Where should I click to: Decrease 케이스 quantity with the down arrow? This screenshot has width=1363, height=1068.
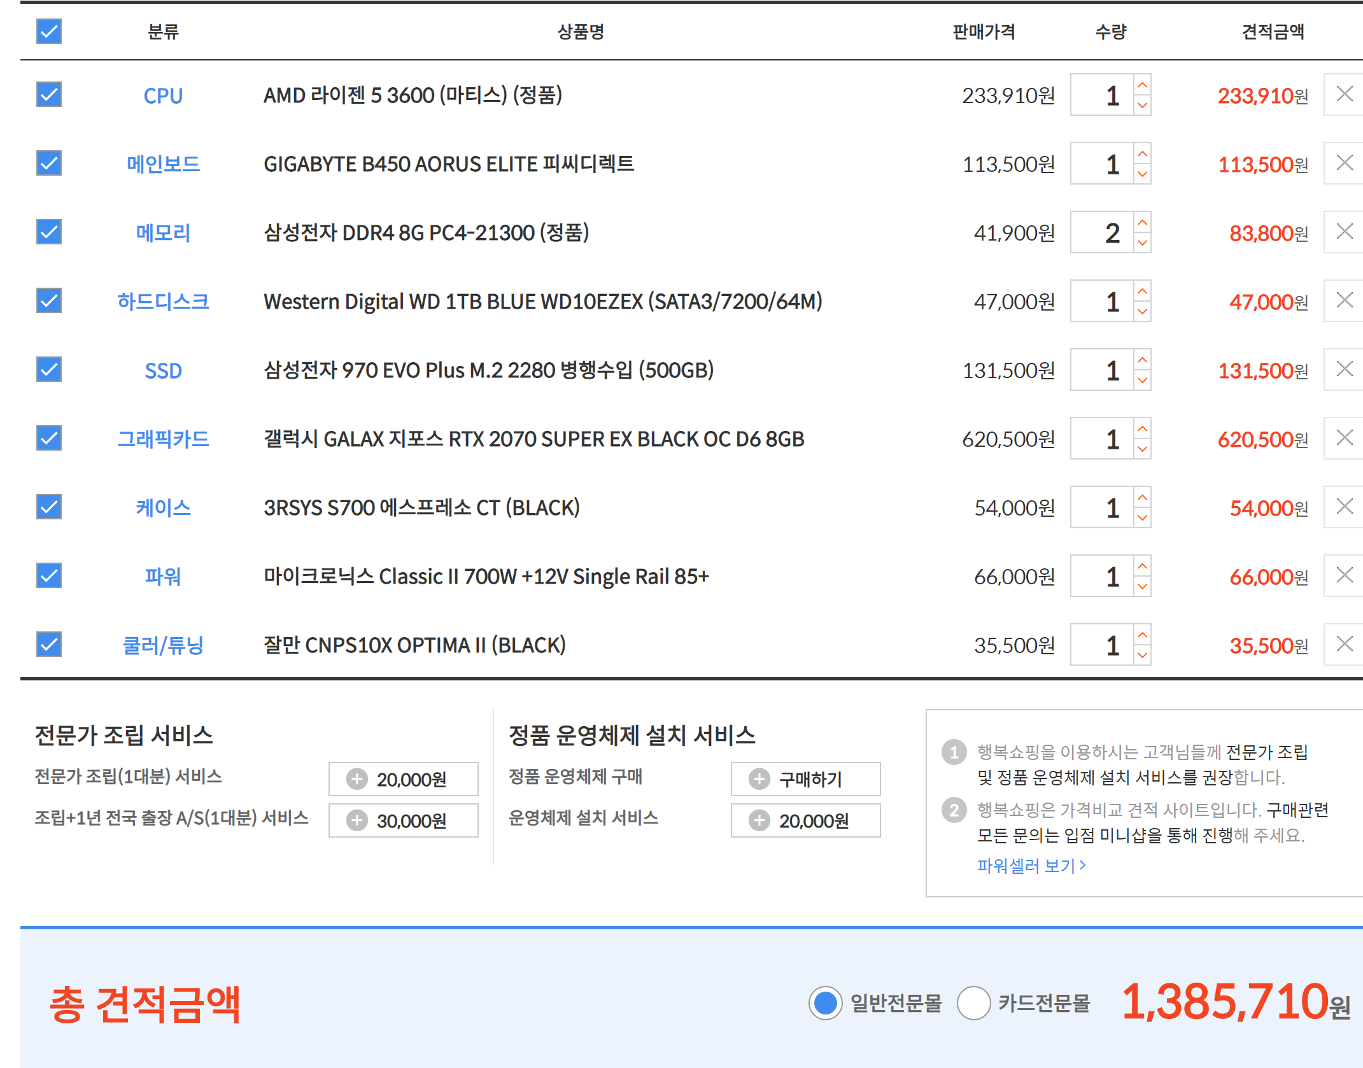point(1142,517)
